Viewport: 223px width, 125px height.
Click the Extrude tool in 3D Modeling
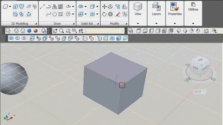coord(15,7)
